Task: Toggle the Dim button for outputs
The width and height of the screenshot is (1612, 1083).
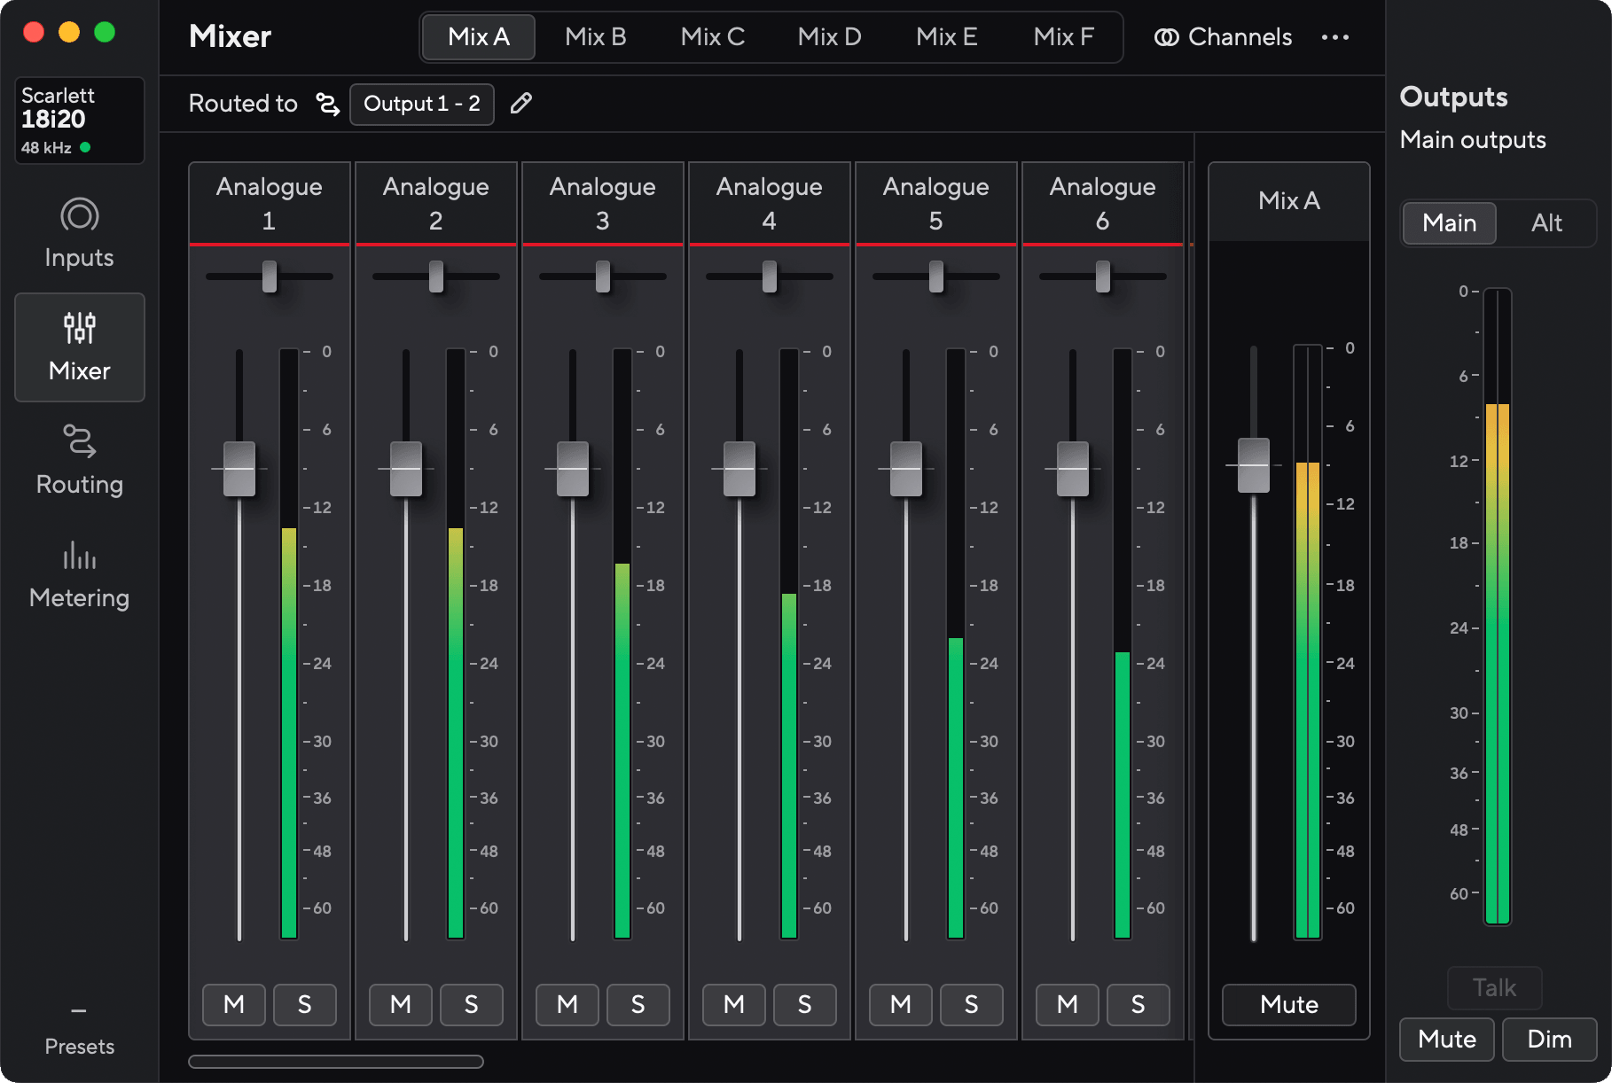Action: [1549, 1039]
